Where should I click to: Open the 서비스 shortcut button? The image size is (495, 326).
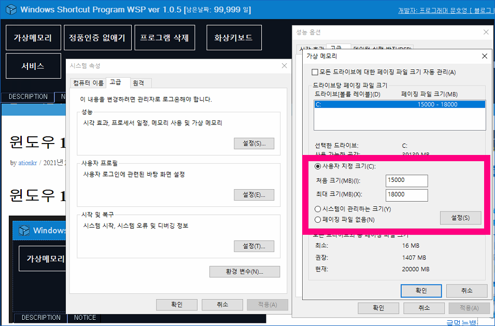33,66
